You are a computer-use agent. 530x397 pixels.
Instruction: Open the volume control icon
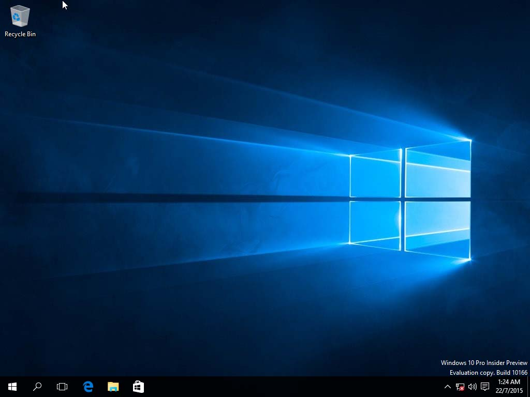(x=472, y=387)
